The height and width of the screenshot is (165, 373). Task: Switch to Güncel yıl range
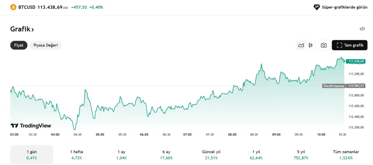coord(211,155)
